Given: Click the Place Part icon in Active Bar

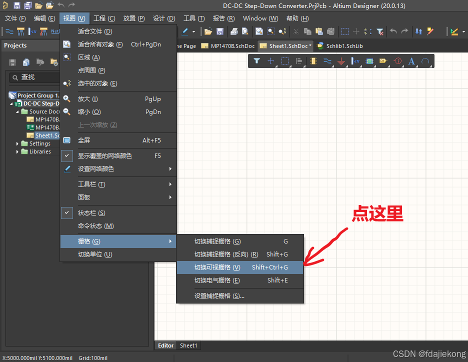Looking at the screenshot, I should [313, 61].
